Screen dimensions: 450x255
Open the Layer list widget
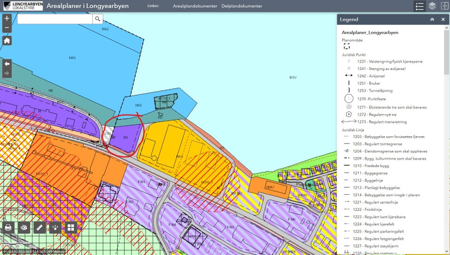tap(432, 6)
